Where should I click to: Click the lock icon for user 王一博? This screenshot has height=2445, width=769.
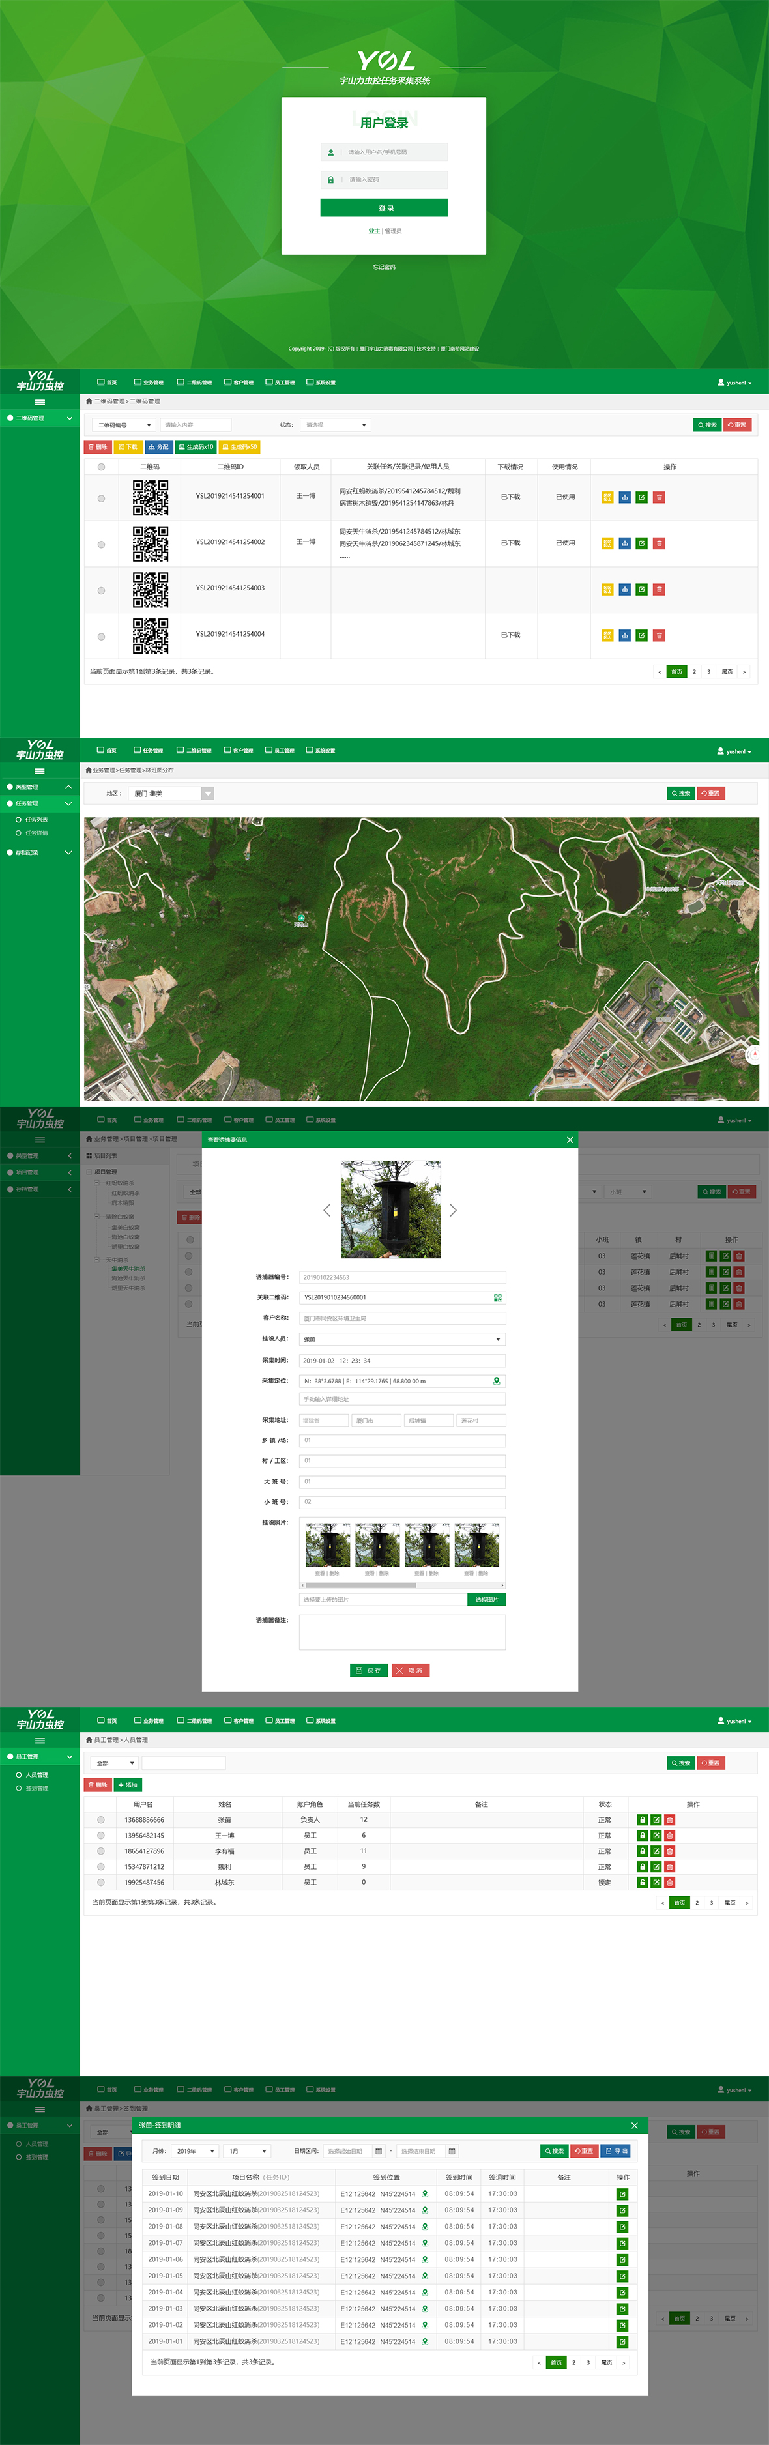point(642,1836)
